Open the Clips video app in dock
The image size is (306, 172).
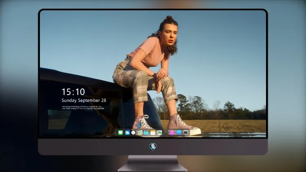tap(146, 132)
